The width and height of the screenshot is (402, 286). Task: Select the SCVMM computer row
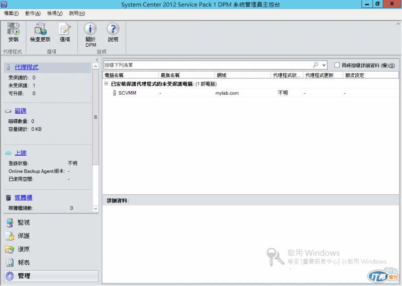(251, 93)
